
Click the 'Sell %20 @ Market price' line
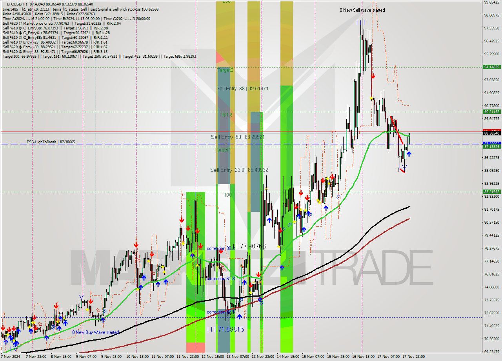pyautogui.click(x=62, y=23)
